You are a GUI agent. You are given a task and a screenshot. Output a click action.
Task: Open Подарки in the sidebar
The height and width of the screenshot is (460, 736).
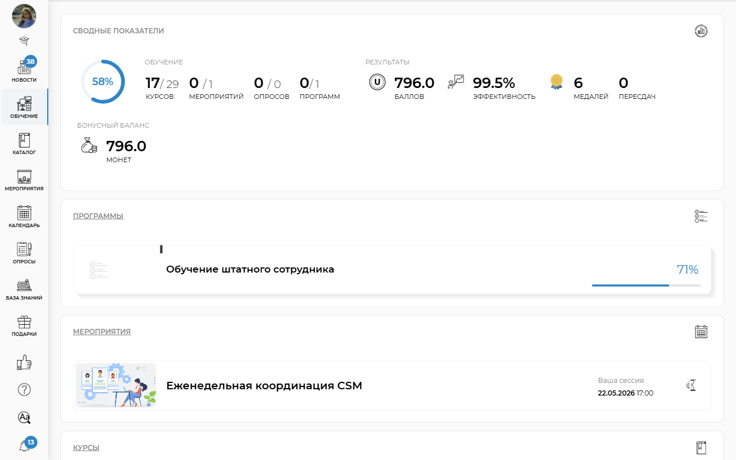point(24,325)
